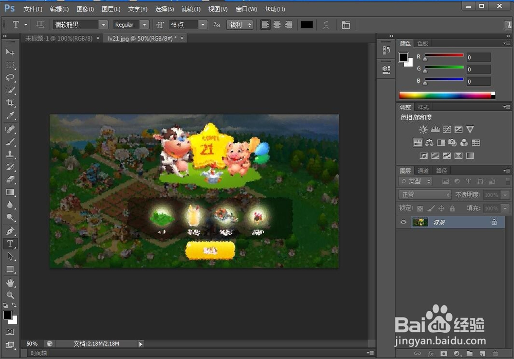Create a new layer
Screen dimensions: 514x359
[x=483, y=353]
